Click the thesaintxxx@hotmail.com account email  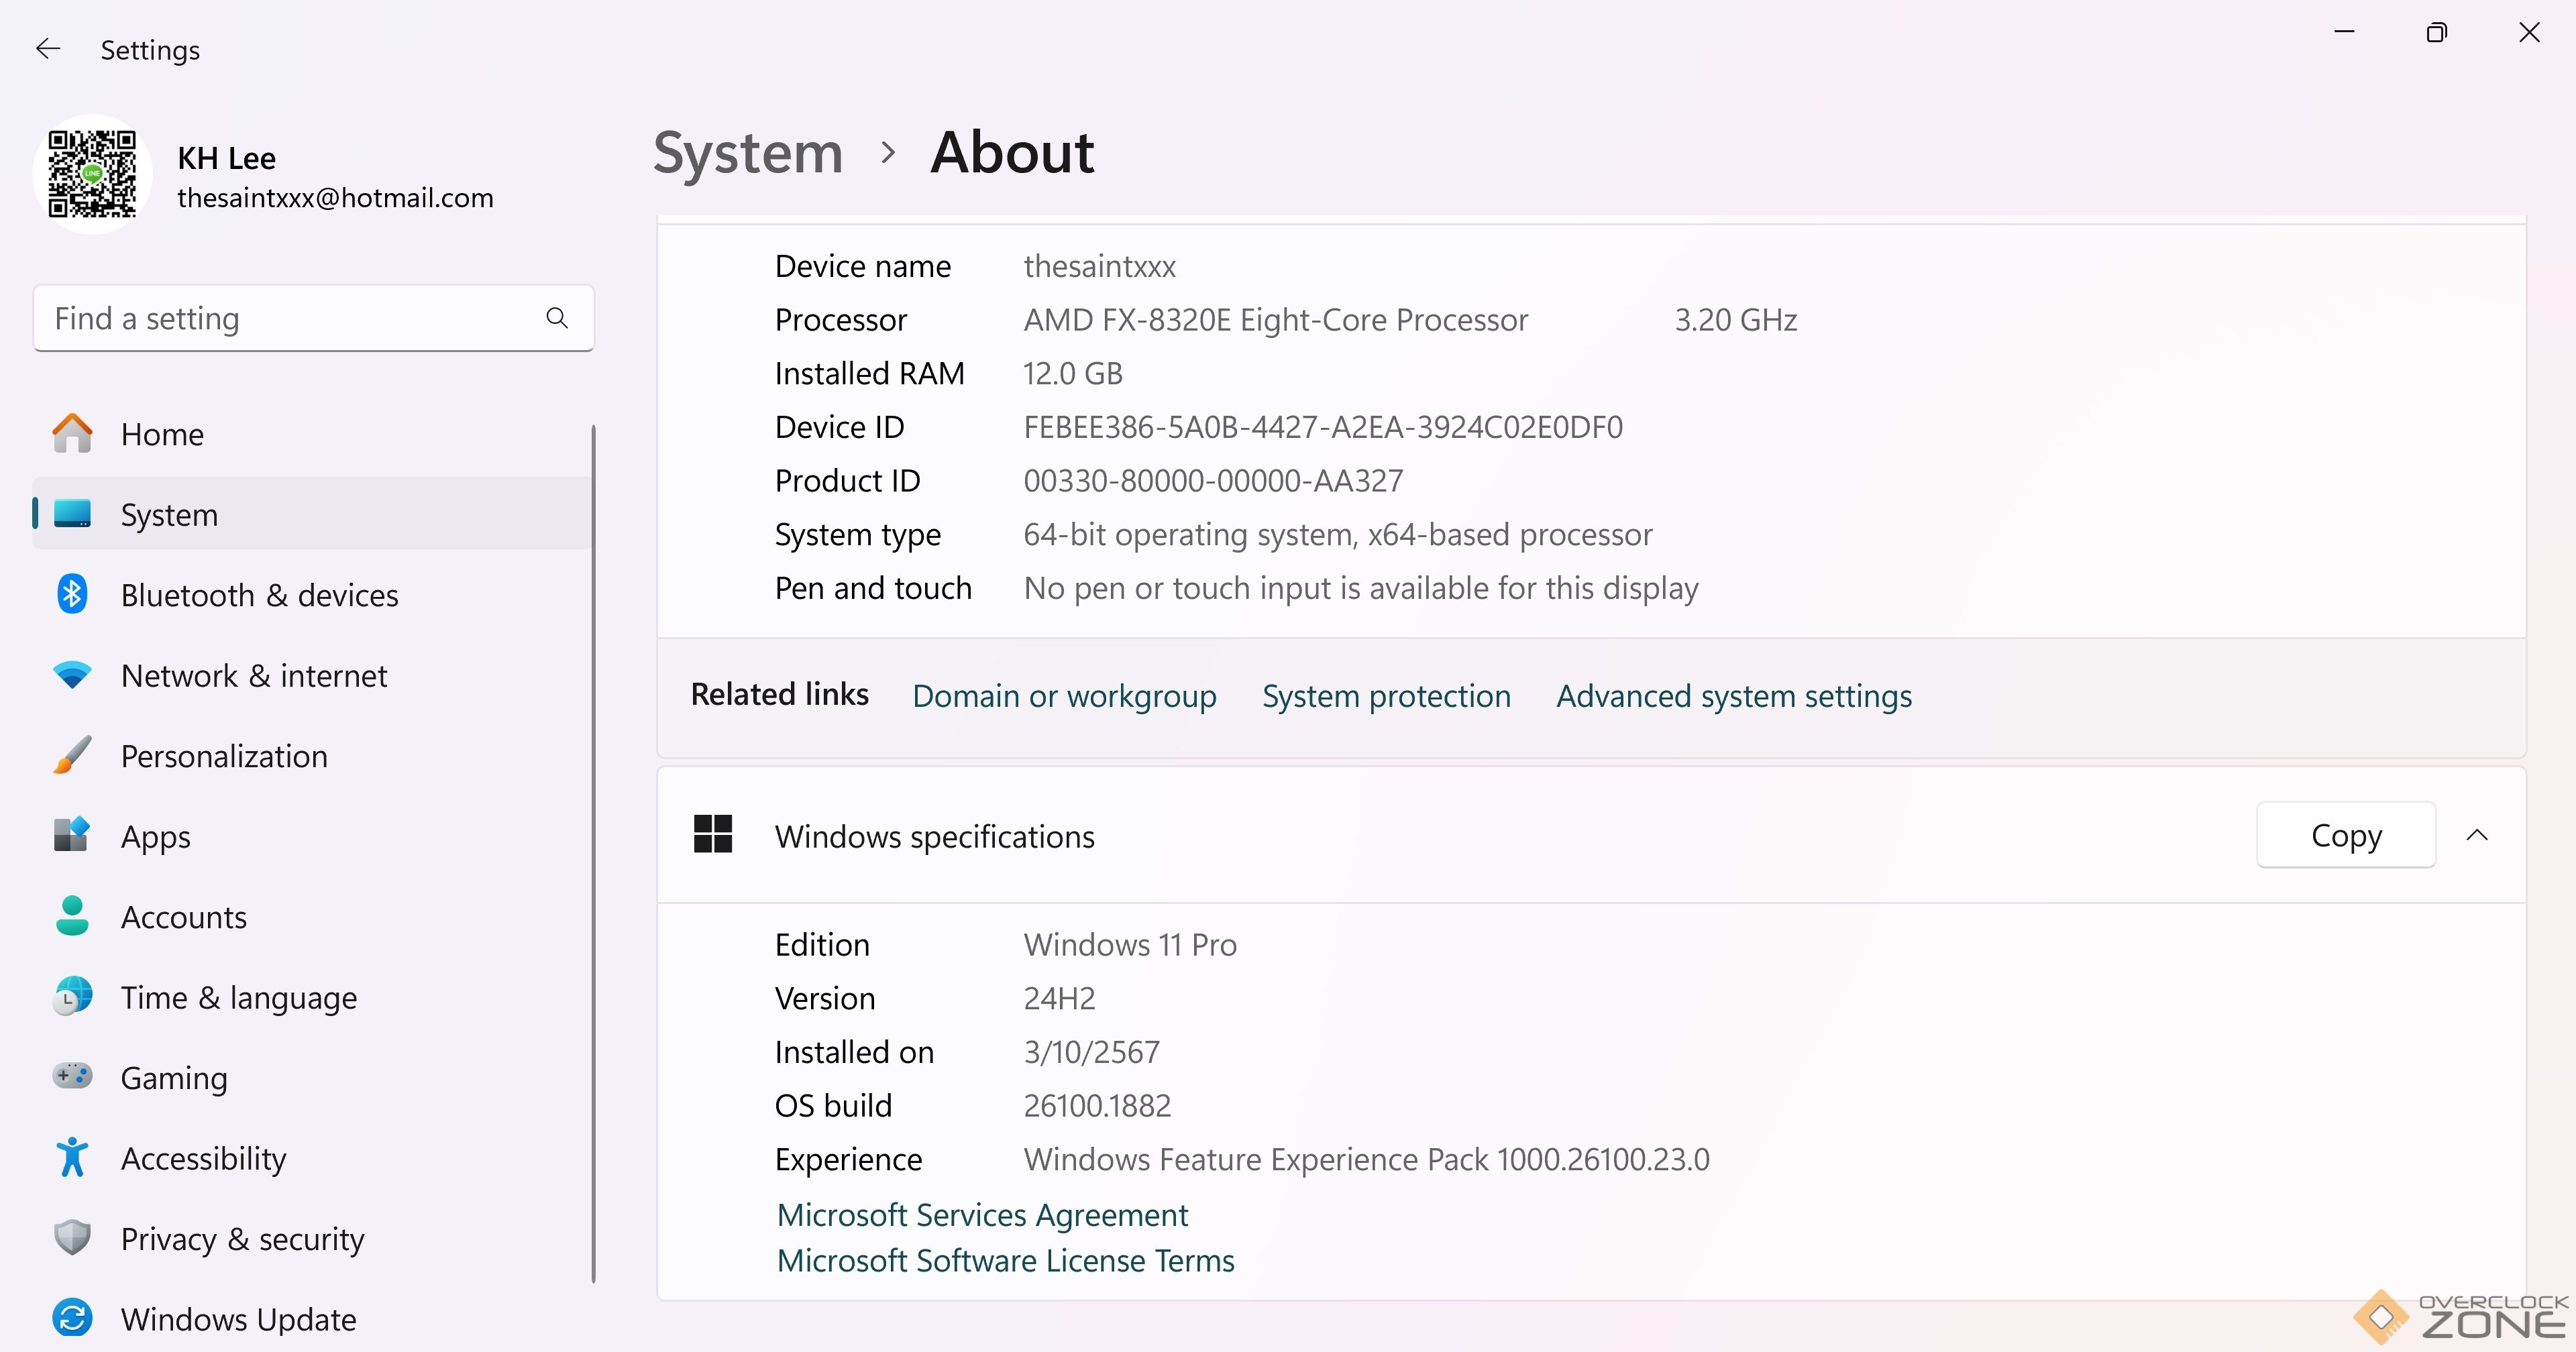(x=335, y=198)
